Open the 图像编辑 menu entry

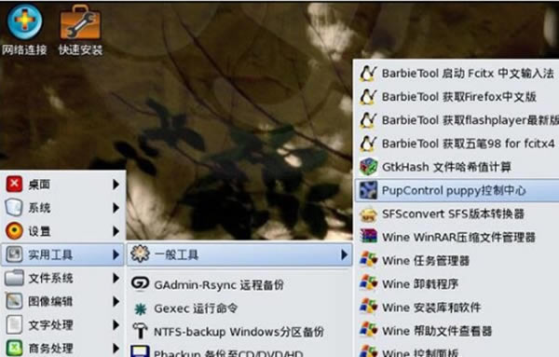pyautogui.click(x=63, y=301)
